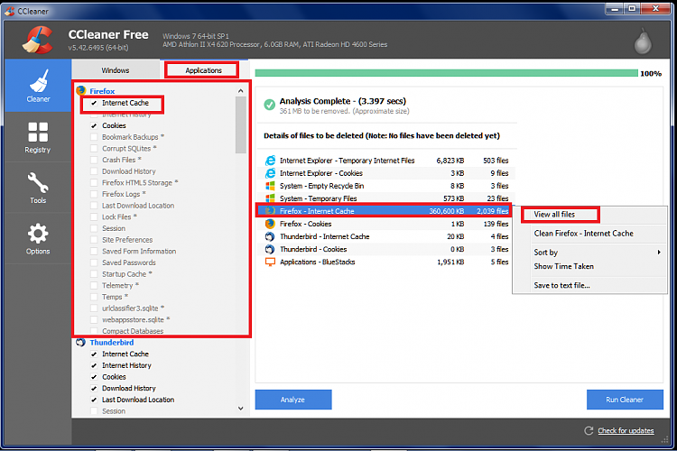Click the Internet Explorer icon beside Temporary Internet Files
Screen dimensions: 677x451
(x=270, y=161)
